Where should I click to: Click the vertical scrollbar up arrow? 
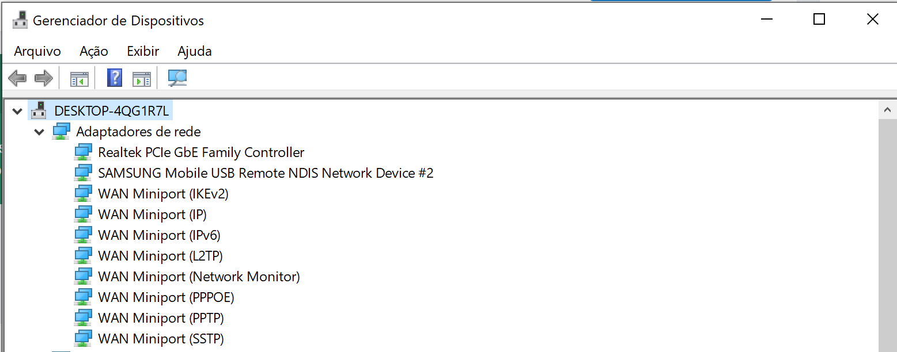point(887,109)
